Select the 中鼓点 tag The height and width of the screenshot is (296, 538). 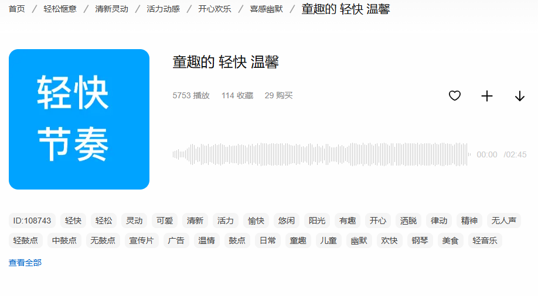pyautogui.click(x=64, y=240)
